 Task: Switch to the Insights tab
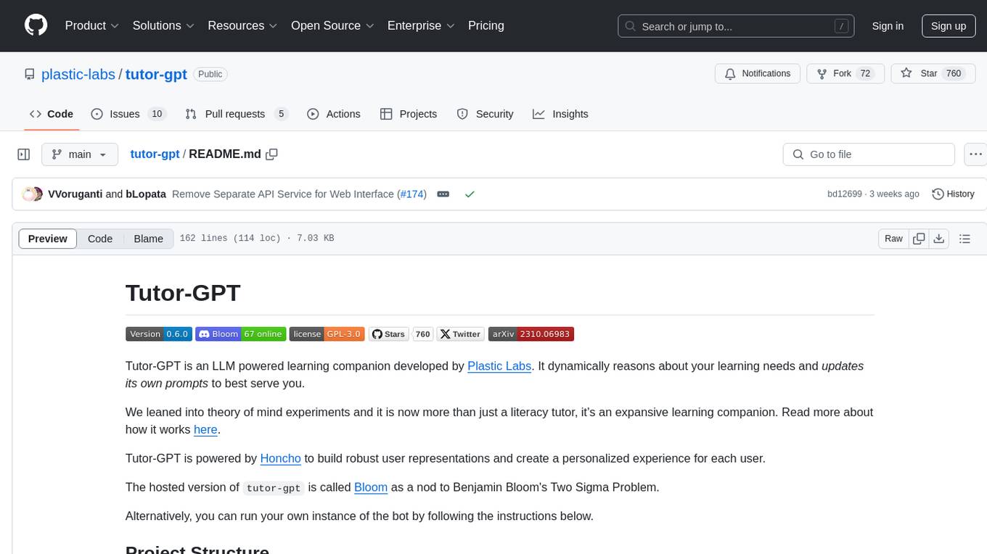click(560, 114)
